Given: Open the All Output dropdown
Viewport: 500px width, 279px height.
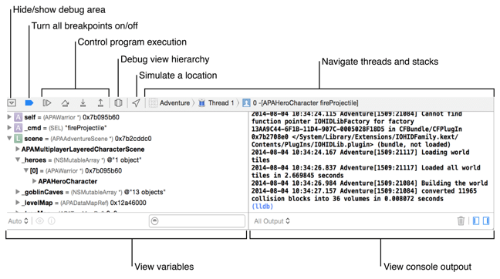Looking at the screenshot, I should (272, 221).
